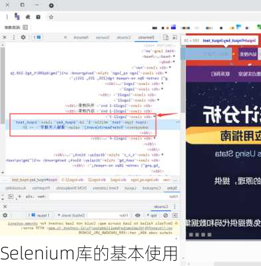Open DevTools settings gear in main toolbar
Screen dimensions: 261x266
[x=23, y=37]
